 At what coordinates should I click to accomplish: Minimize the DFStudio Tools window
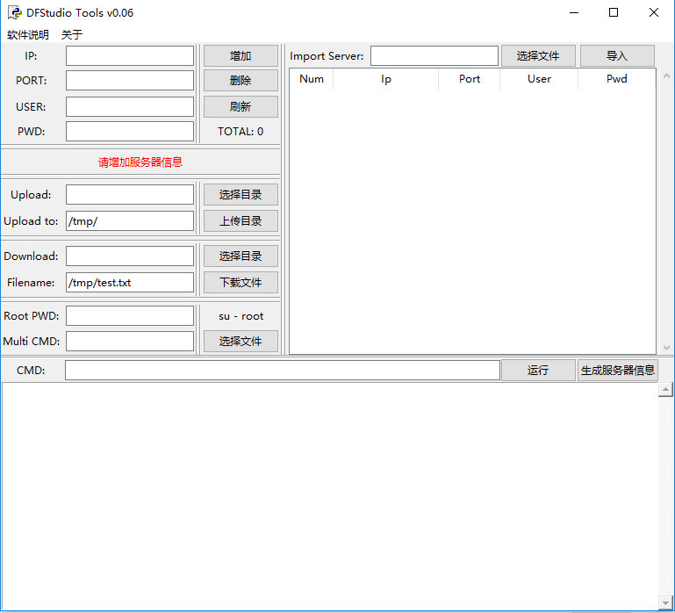click(574, 12)
